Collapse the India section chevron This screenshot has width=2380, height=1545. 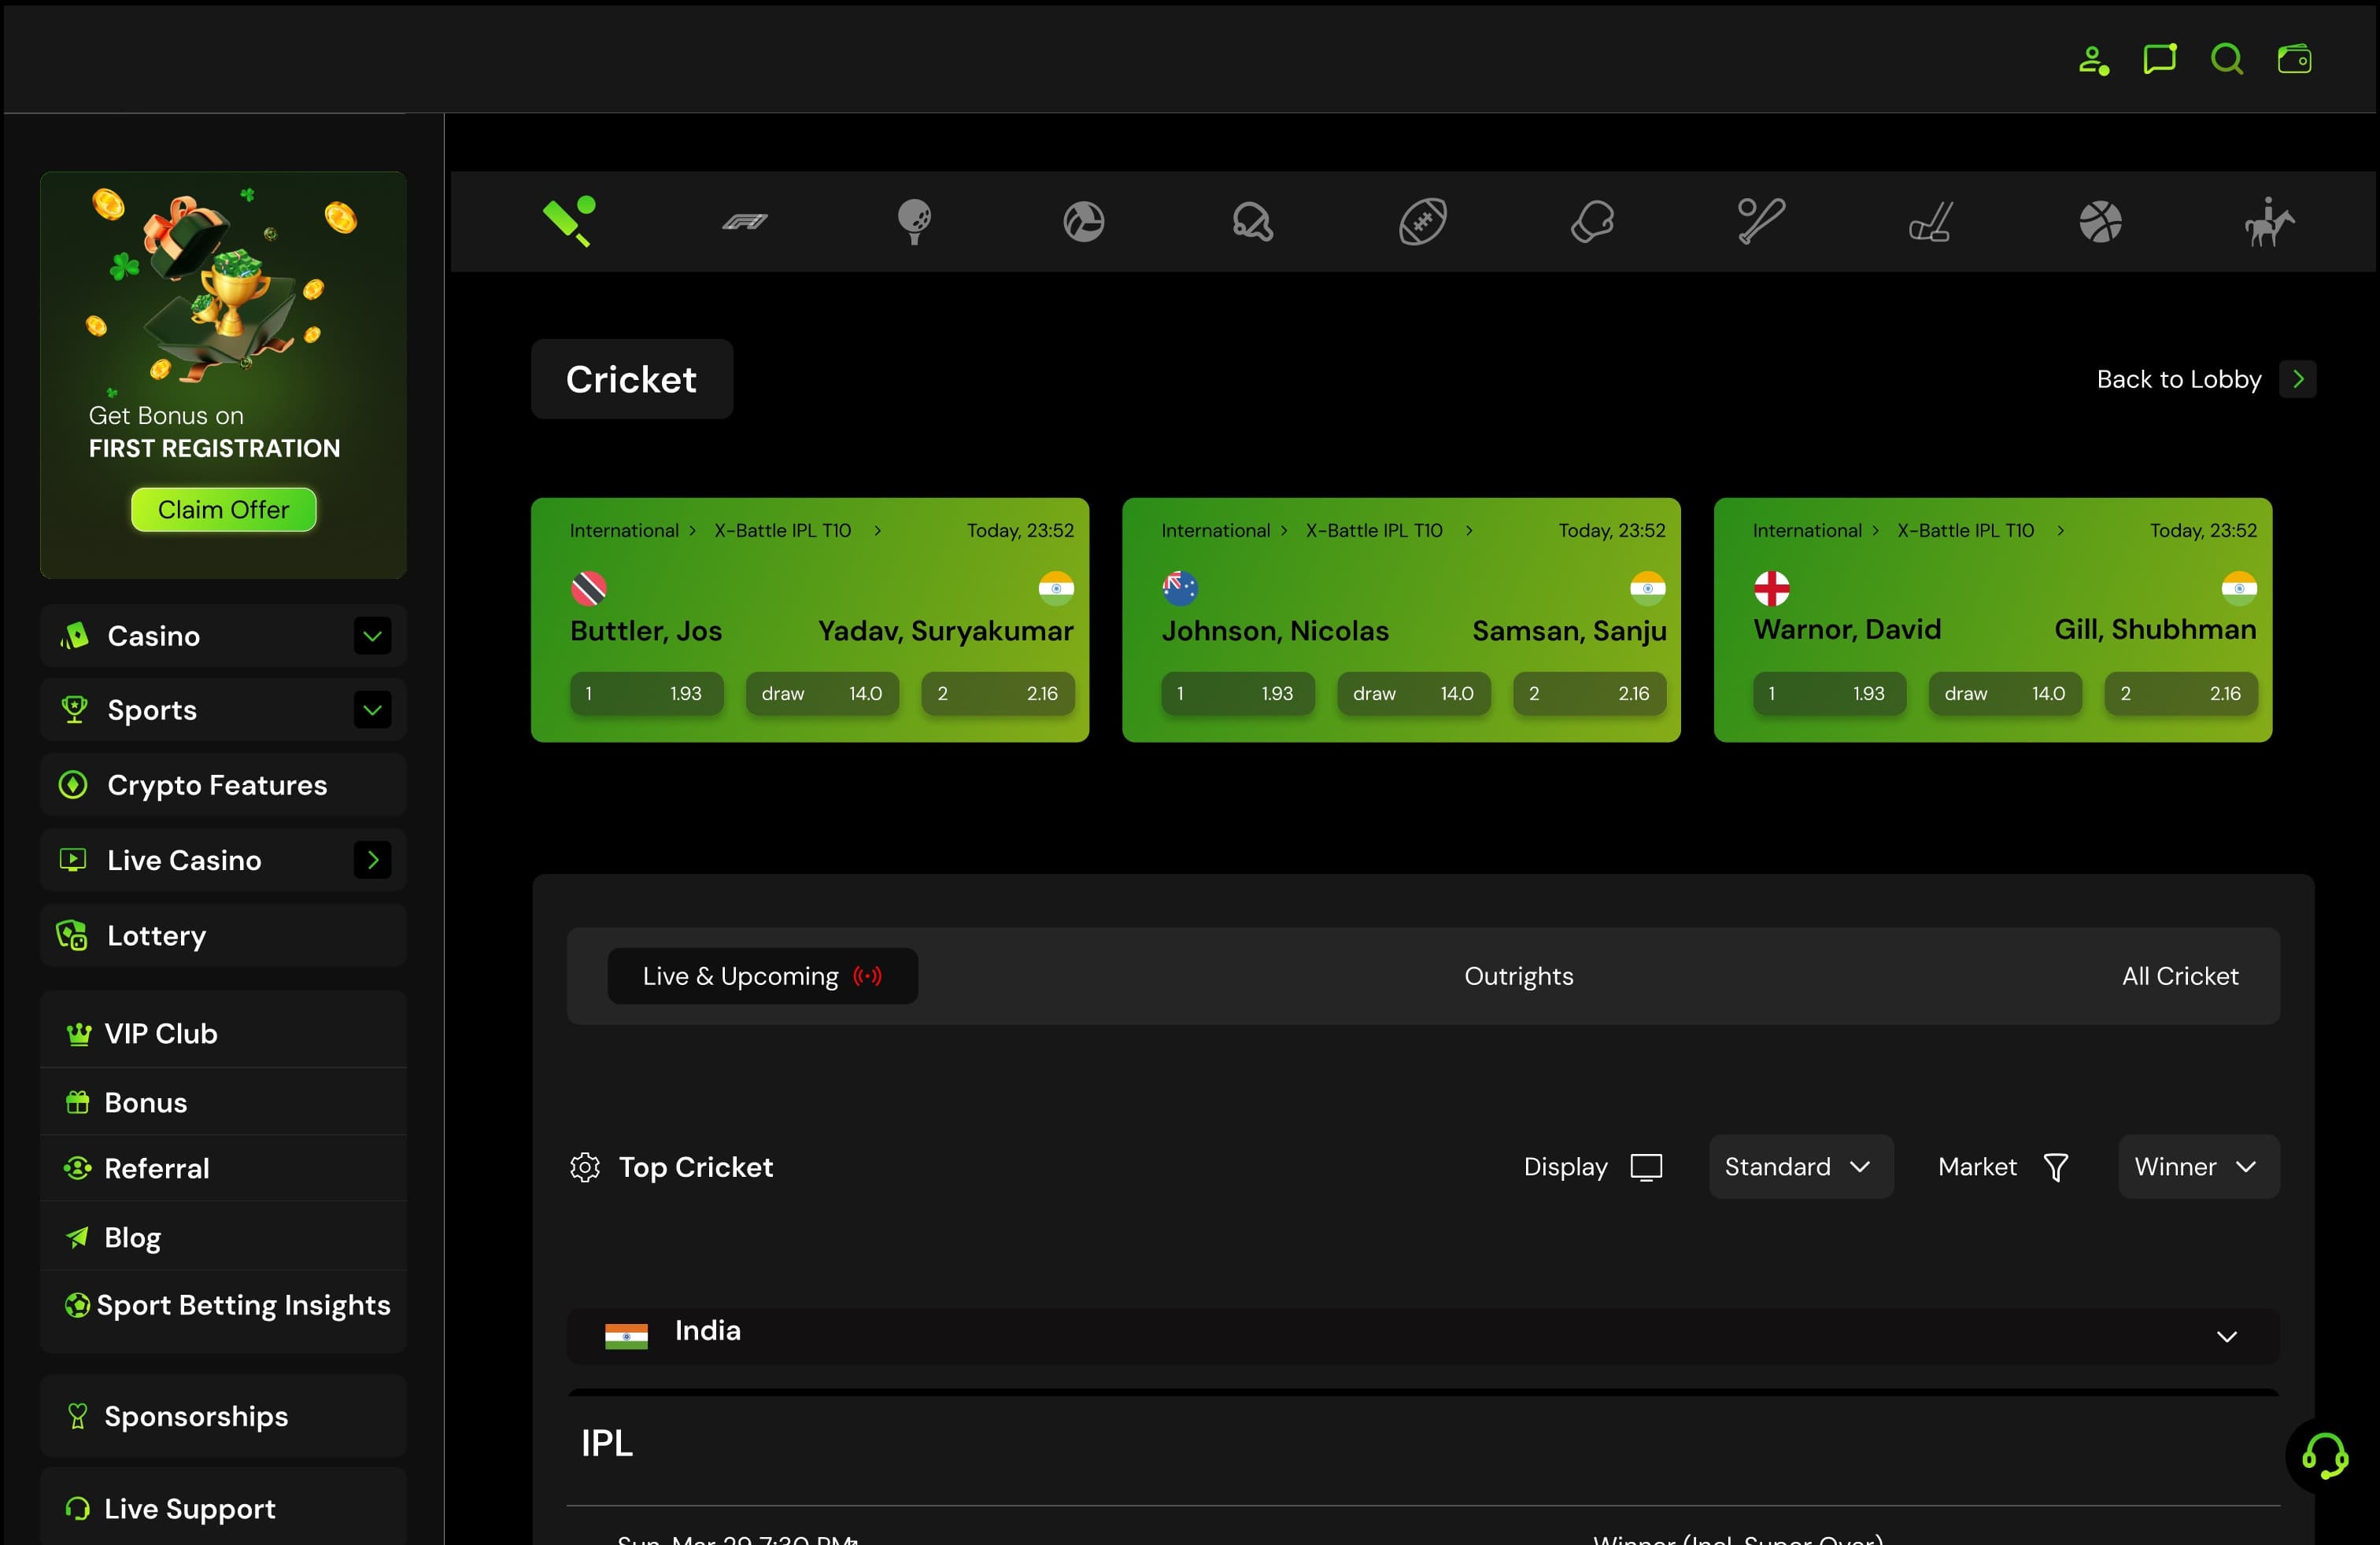pyautogui.click(x=2226, y=1336)
